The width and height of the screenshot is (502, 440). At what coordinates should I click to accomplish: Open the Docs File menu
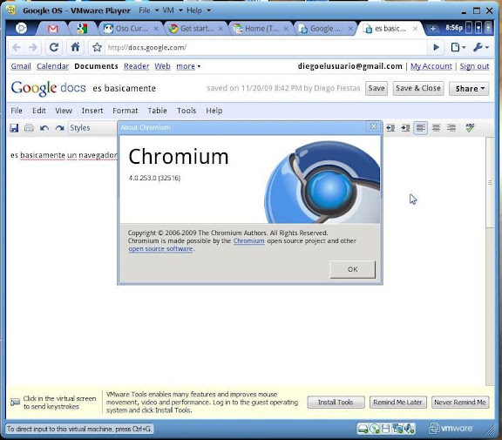click(x=17, y=111)
